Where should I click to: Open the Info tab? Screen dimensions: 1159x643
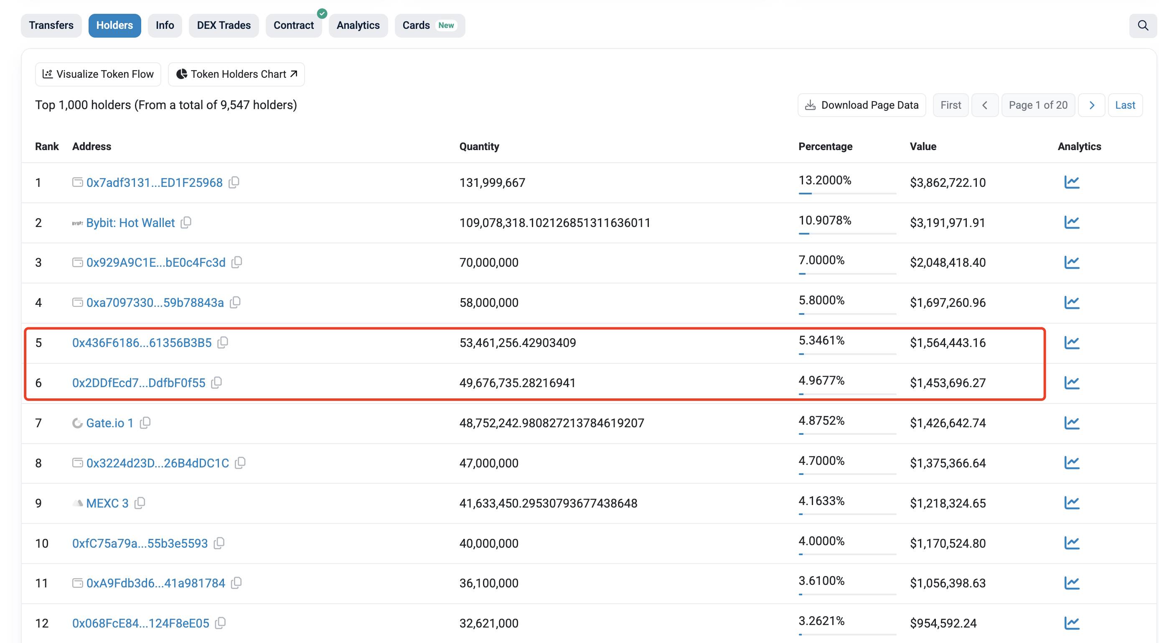(x=165, y=26)
